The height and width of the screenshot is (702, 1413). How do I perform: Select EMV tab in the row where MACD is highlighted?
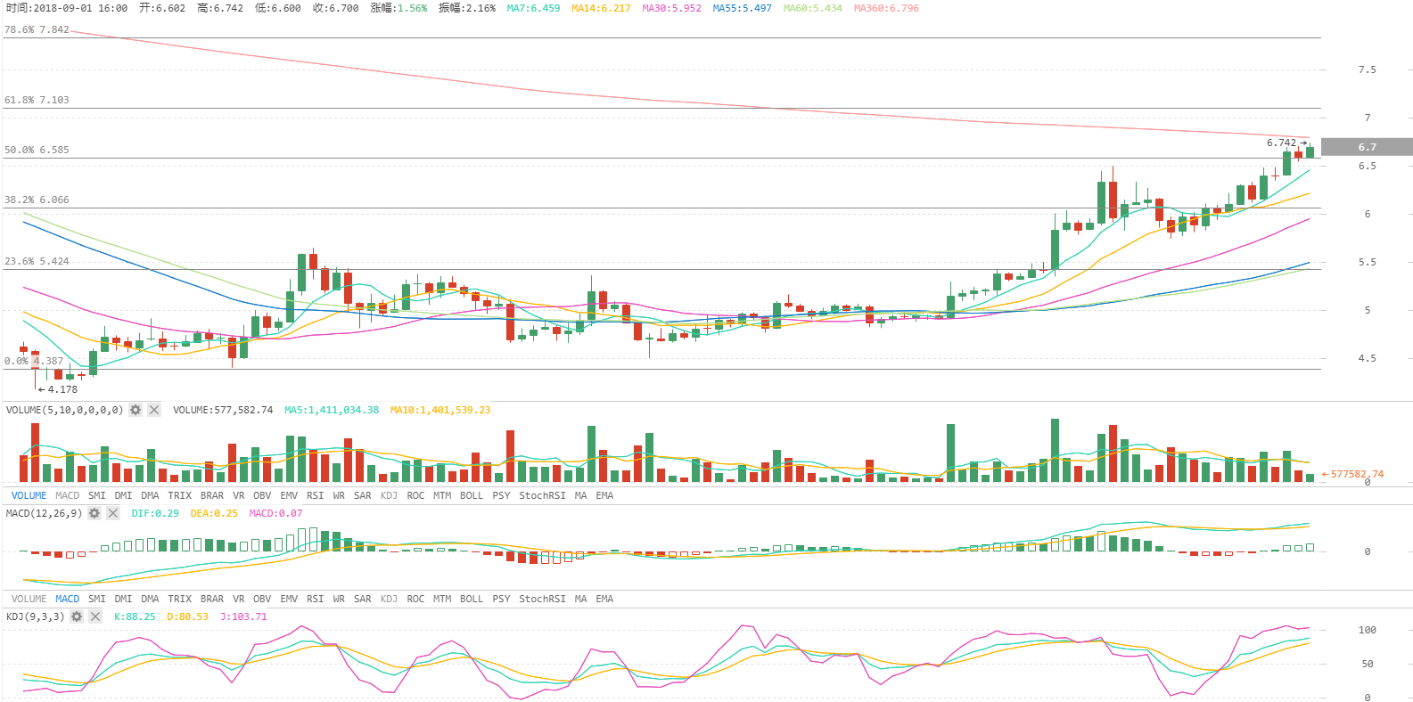tap(289, 599)
